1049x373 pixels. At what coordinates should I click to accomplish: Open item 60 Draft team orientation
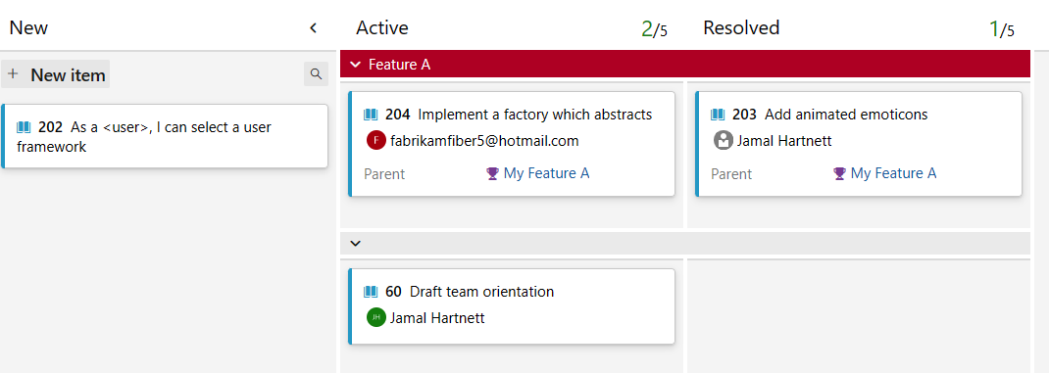click(470, 292)
